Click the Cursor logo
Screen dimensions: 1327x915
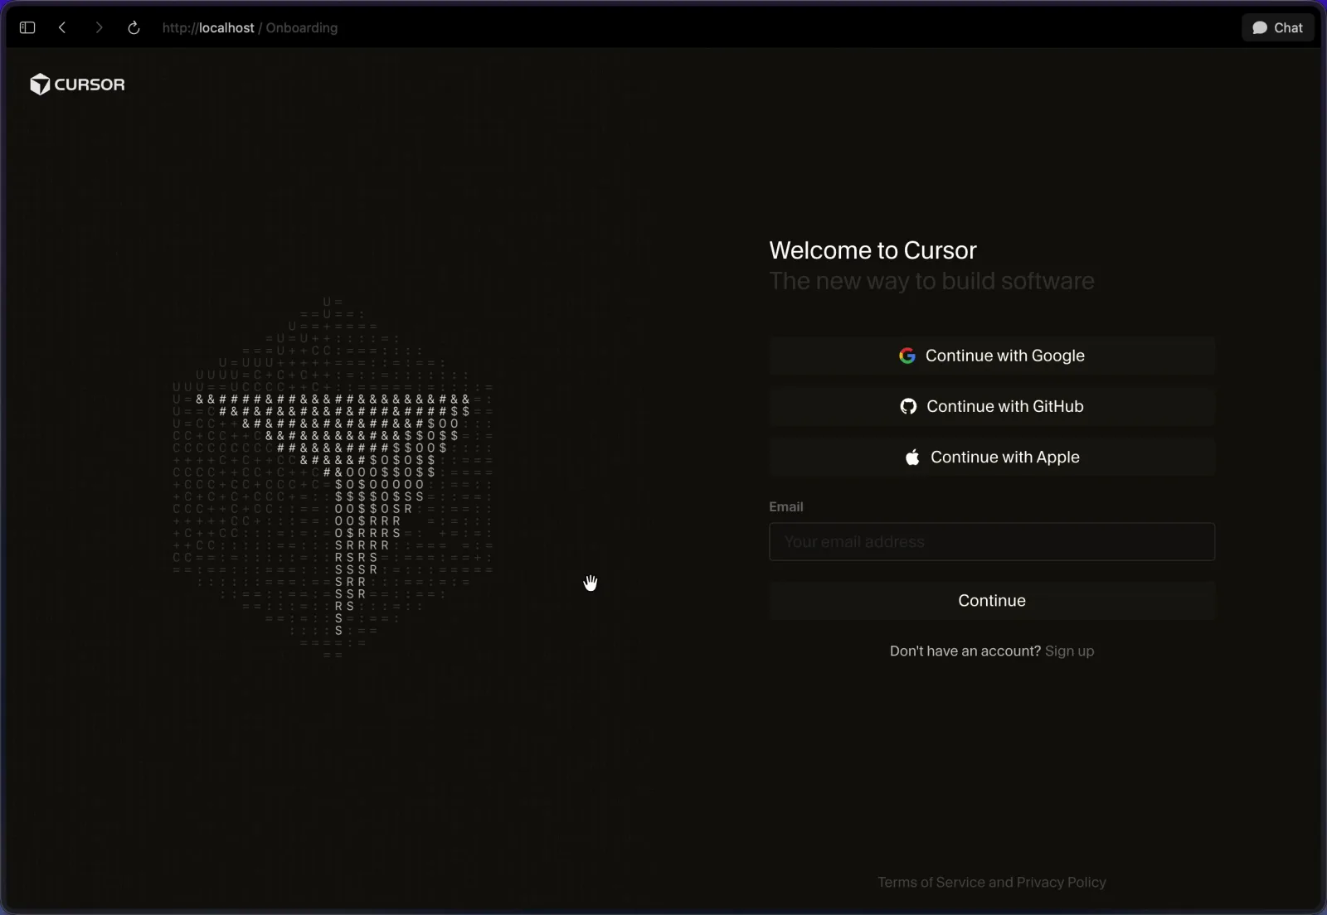coord(77,84)
